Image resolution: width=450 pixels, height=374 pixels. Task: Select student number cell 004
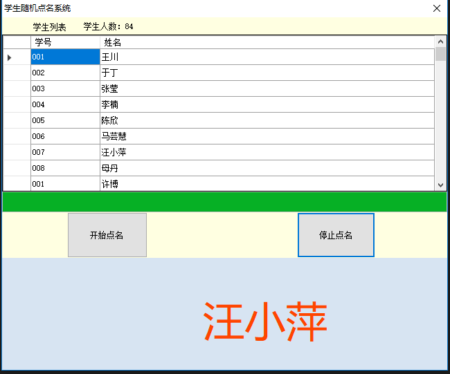point(65,104)
